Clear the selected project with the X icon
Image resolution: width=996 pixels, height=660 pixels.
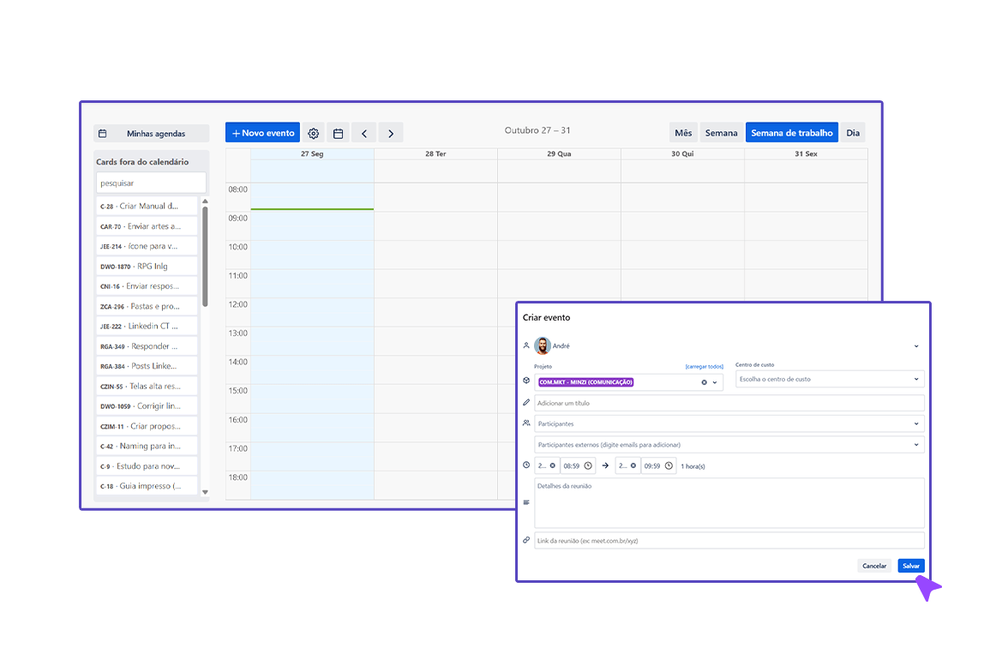click(705, 382)
